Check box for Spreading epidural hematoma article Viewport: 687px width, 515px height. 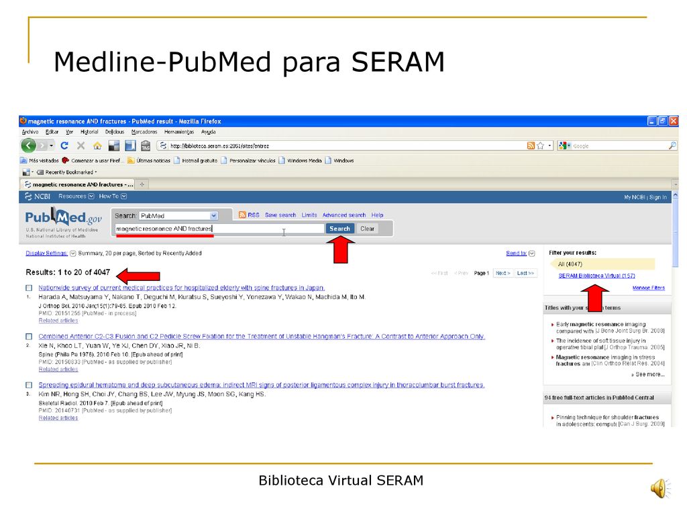[x=29, y=385]
